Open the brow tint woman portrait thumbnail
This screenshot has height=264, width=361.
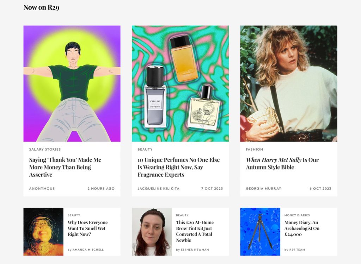click(x=152, y=232)
